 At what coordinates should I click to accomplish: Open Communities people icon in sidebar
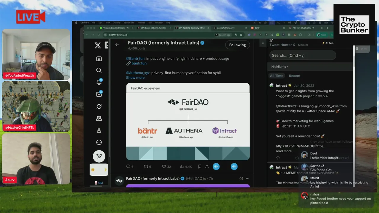pyautogui.click(x=99, y=118)
